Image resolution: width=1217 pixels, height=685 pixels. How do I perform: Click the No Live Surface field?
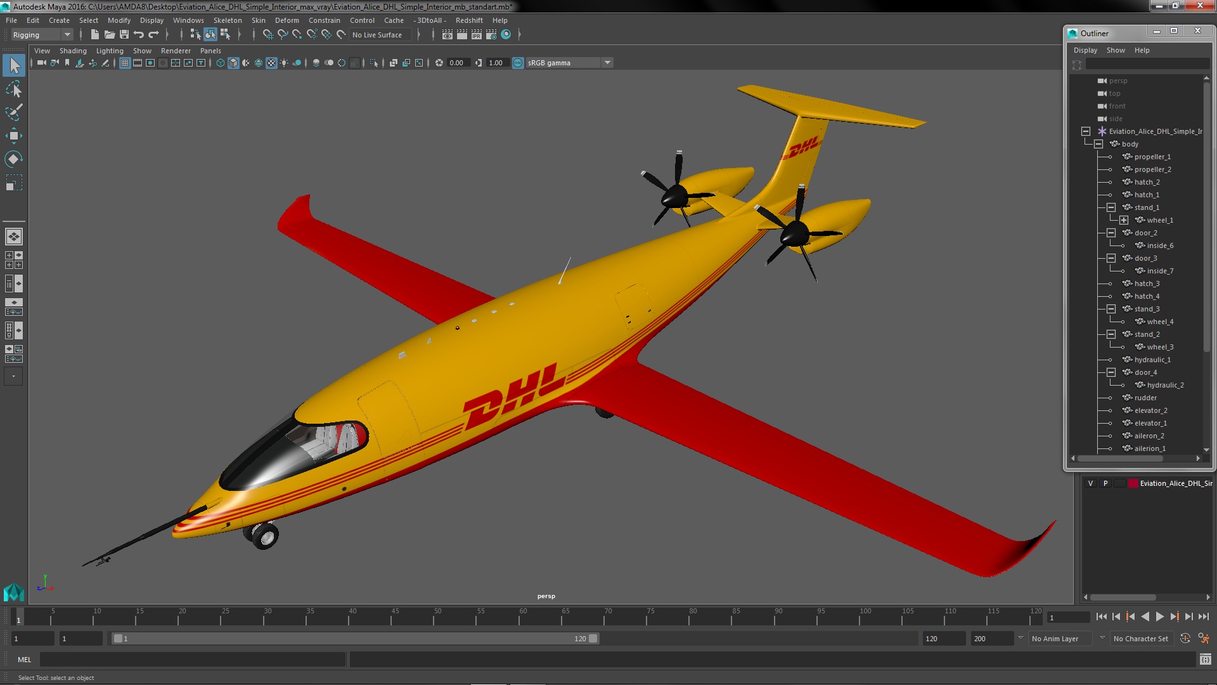pos(380,35)
